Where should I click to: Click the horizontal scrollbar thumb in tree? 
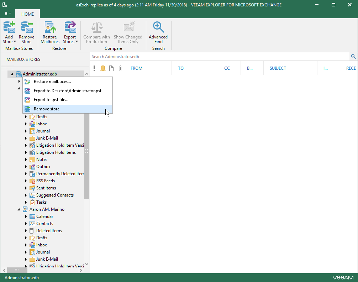point(17,270)
